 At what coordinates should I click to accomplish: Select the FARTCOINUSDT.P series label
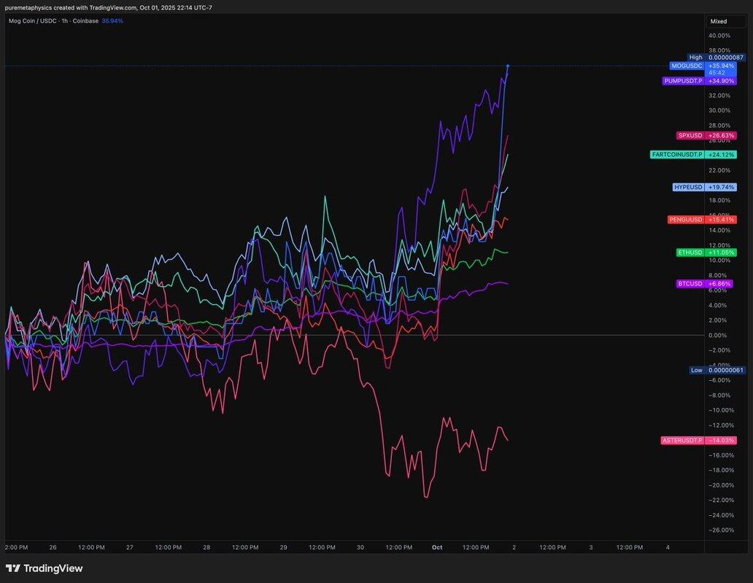[x=677, y=155]
